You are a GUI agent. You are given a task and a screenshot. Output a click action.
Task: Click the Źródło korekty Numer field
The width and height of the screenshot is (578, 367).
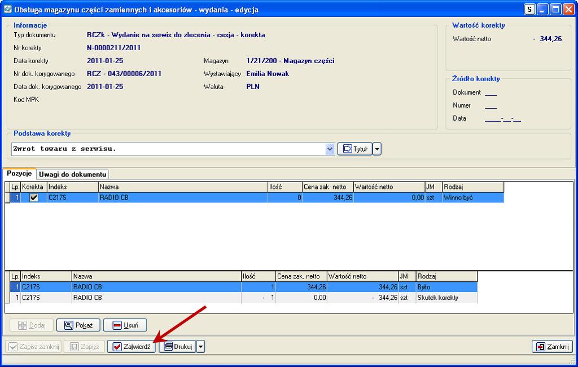coord(491,105)
